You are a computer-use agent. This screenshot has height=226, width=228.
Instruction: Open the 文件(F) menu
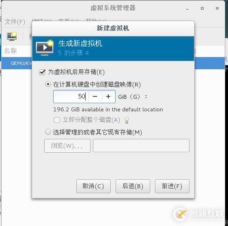pos(15,22)
